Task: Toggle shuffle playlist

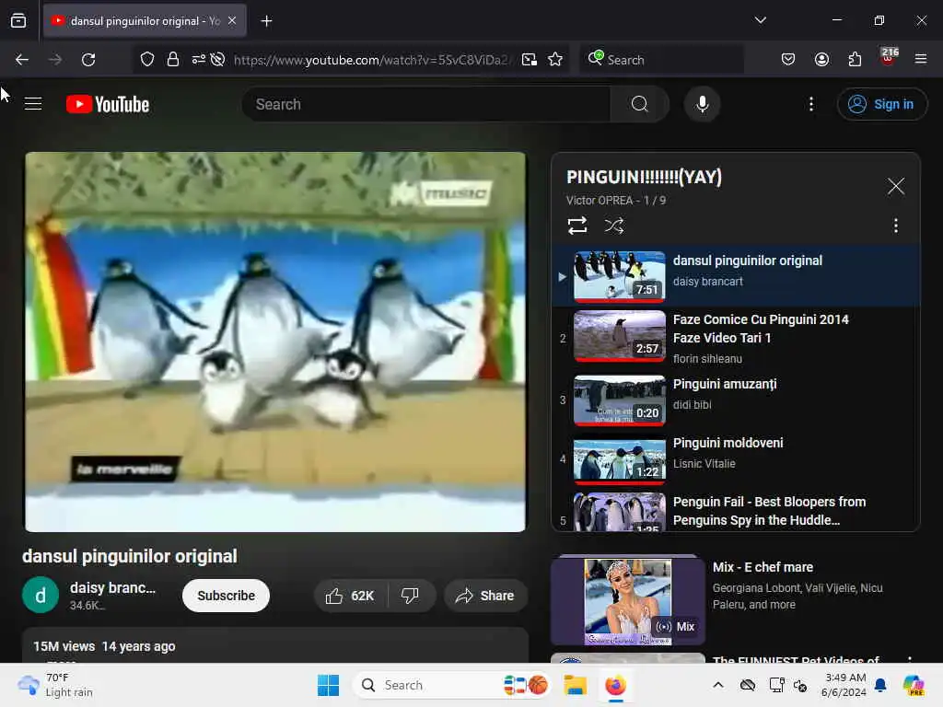Action: point(613,226)
